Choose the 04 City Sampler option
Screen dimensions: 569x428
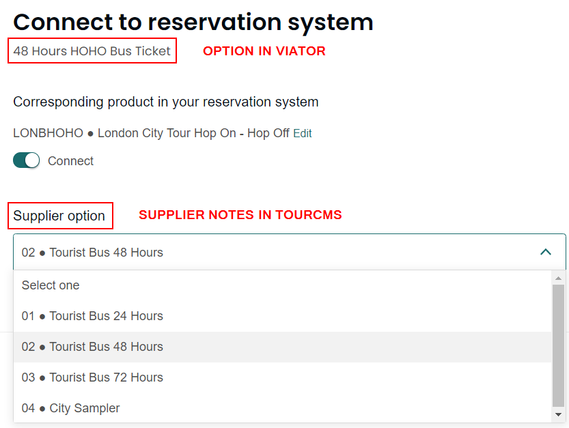point(71,408)
